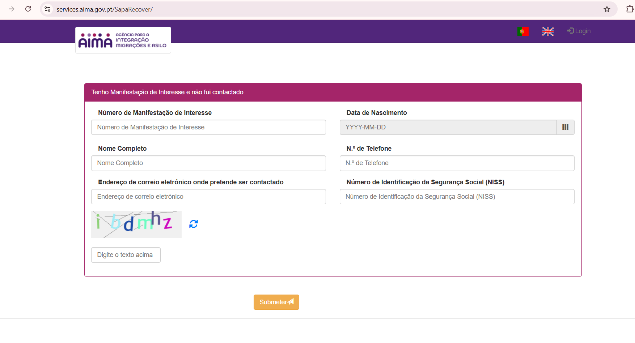Focus the email address input field
The image size is (635, 343).
(x=208, y=197)
